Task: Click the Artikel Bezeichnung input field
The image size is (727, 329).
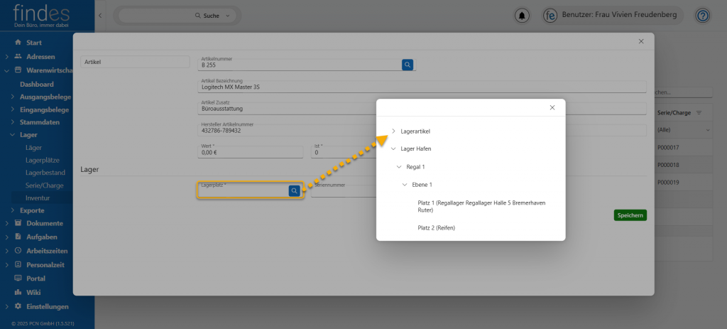Action: [422, 87]
